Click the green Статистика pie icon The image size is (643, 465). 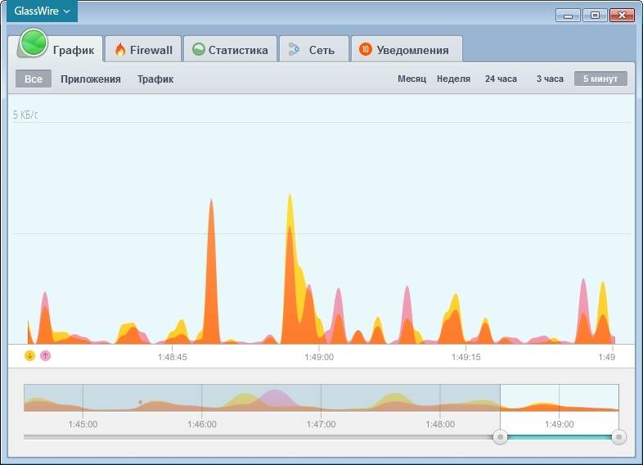(199, 49)
